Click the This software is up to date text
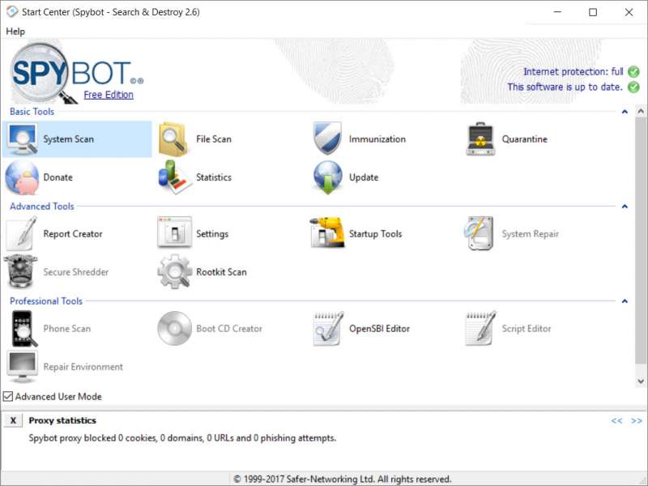 (565, 87)
